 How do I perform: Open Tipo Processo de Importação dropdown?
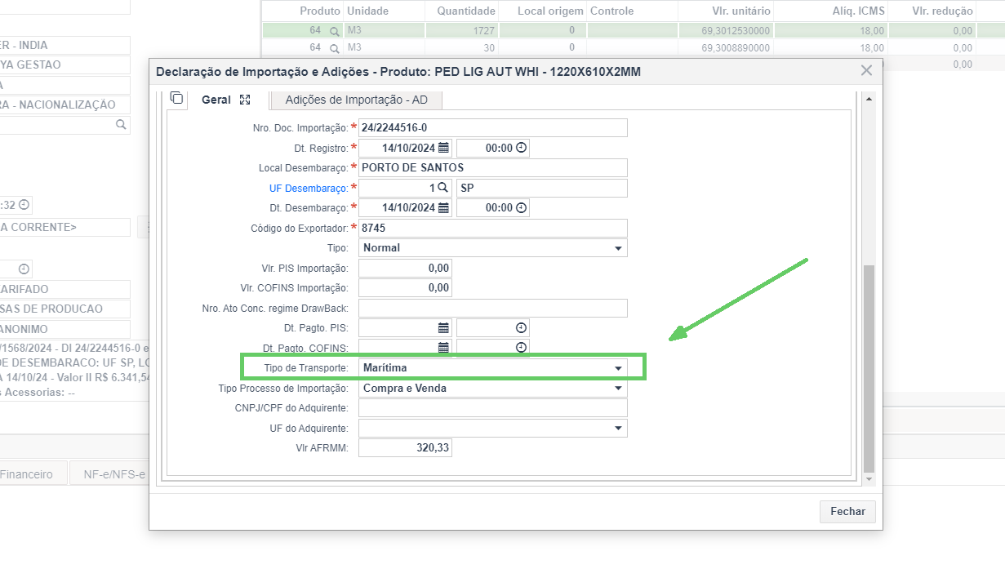(493, 389)
